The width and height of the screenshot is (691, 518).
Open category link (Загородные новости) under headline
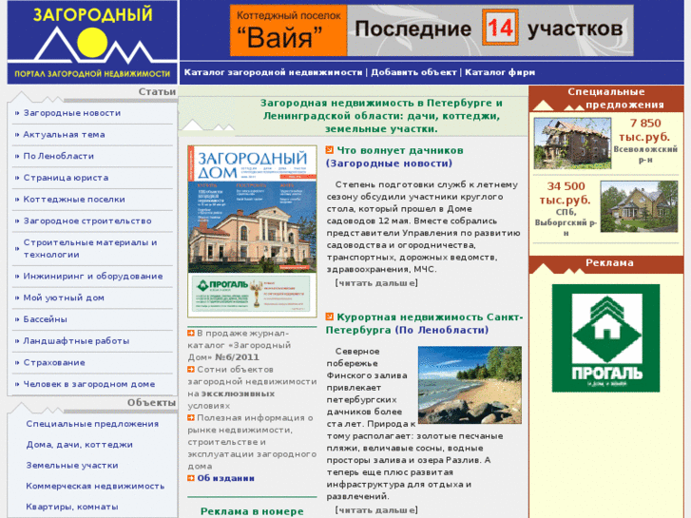click(389, 163)
